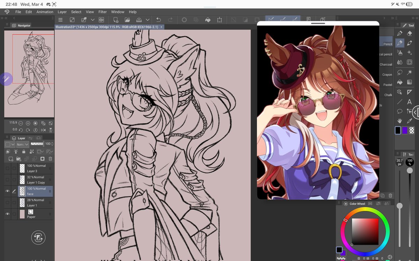Screen dimensions: 419x261
Task: Hide the face layer
Action: click(x=8, y=191)
